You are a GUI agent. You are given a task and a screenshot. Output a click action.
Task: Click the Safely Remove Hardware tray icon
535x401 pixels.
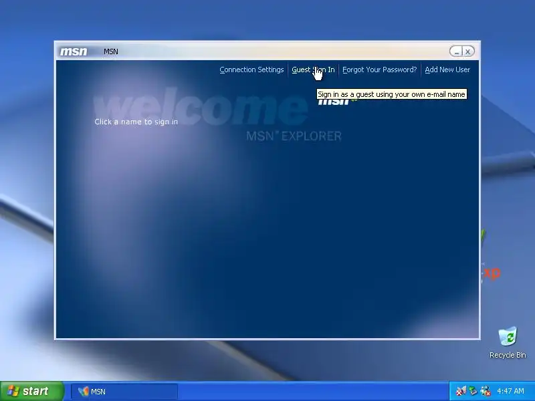[x=473, y=391]
